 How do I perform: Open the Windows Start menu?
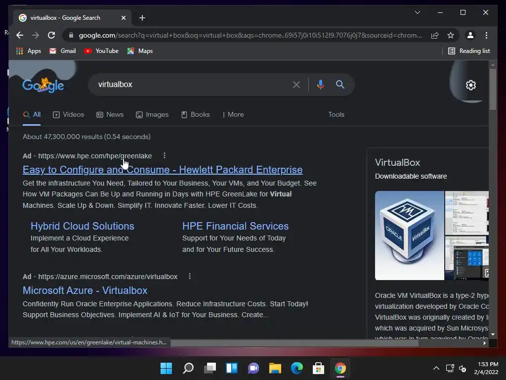point(166,368)
